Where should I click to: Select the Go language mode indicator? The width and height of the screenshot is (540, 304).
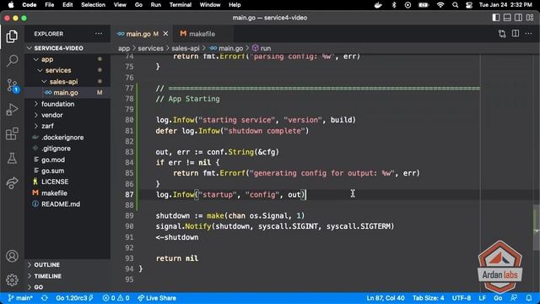[x=498, y=298]
